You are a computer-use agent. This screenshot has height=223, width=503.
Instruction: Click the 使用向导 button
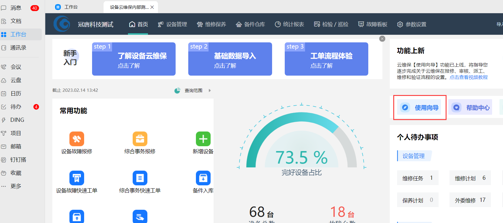click(x=419, y=107)
